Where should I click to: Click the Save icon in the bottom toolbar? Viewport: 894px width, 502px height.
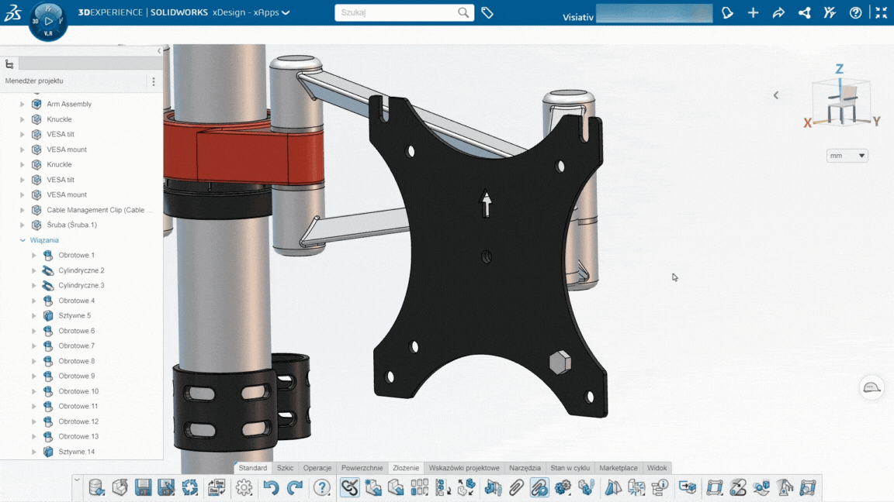click(x=143, y=488)
